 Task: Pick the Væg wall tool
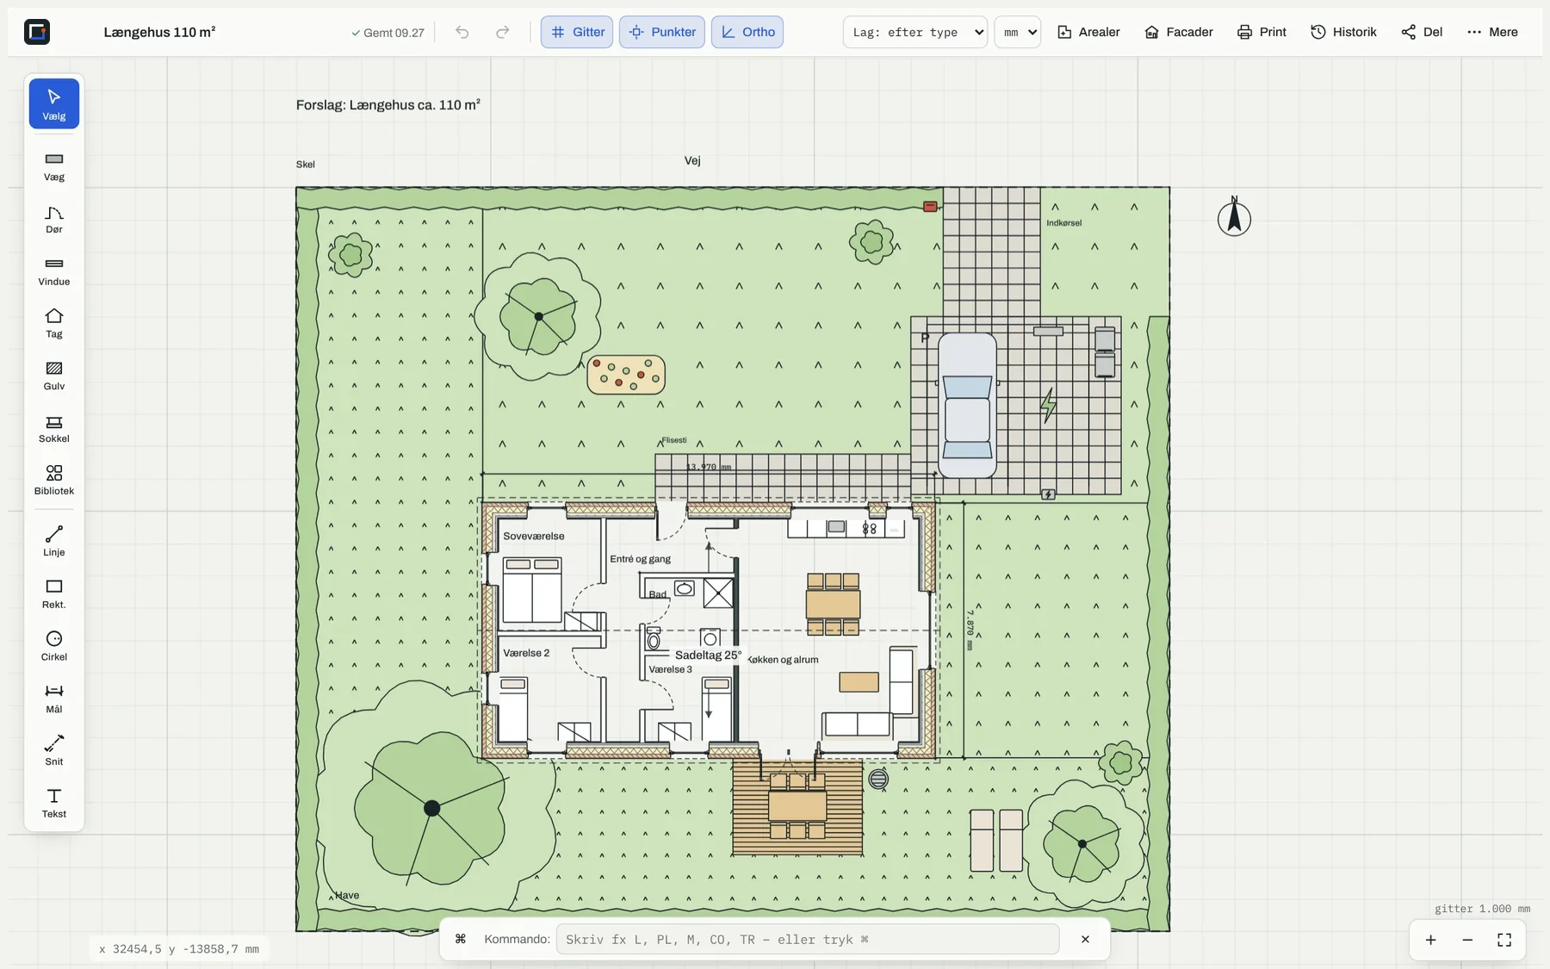[x=54, y=166]
